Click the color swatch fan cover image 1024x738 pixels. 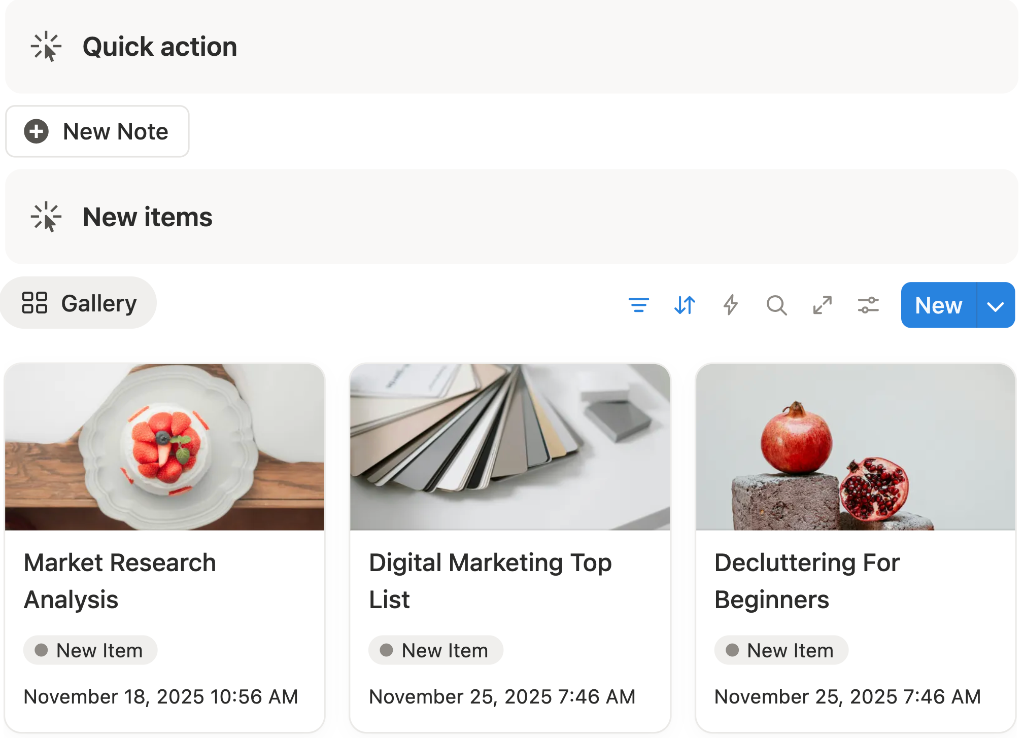point(510,447)
